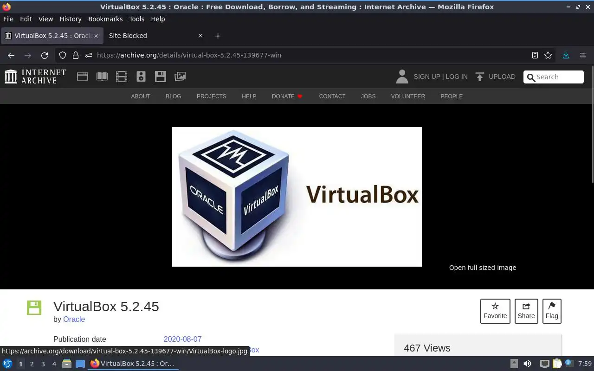Bookmark this page with the star icon
This screenshot has height=371, width=594.
(x=548, y=55)
